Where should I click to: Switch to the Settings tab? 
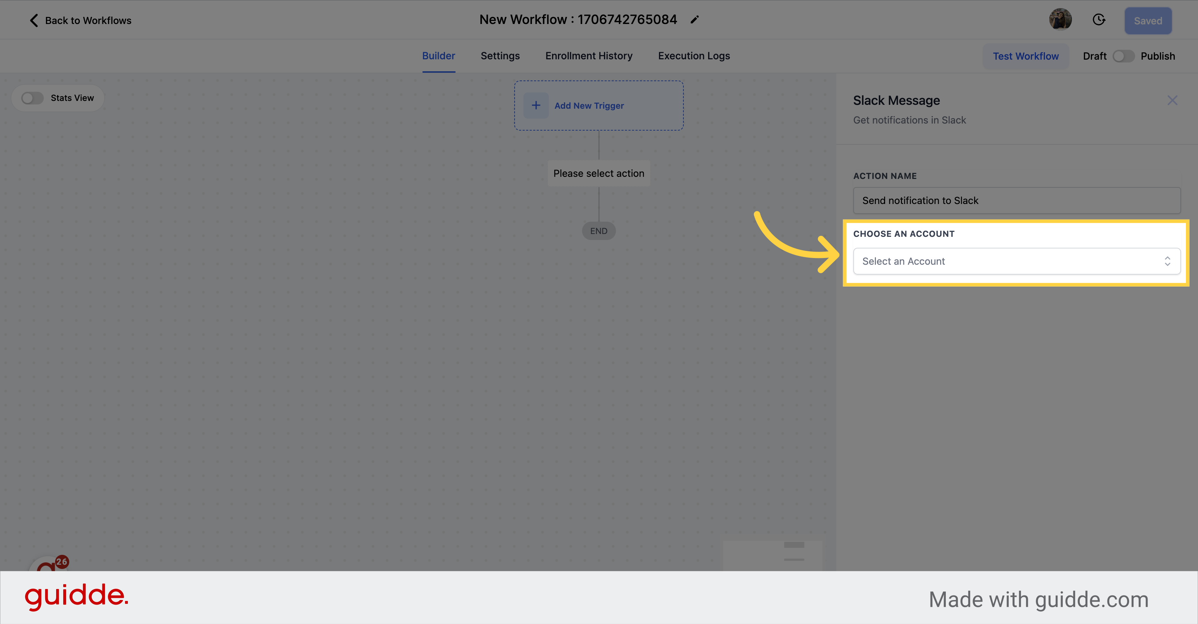[500, 56]
